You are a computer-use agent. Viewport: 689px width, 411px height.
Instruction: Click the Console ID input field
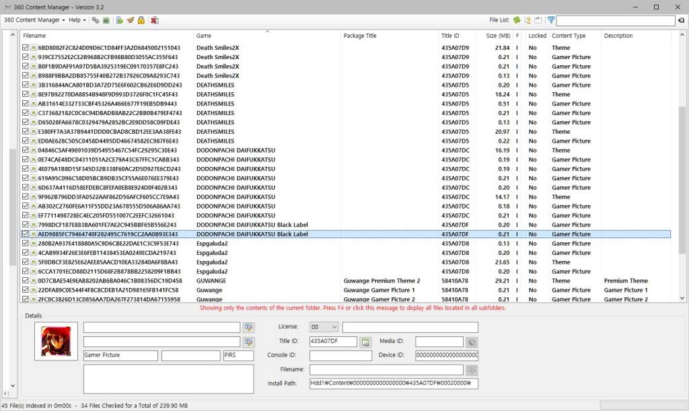pyautogui.click(x=340, y=355)
